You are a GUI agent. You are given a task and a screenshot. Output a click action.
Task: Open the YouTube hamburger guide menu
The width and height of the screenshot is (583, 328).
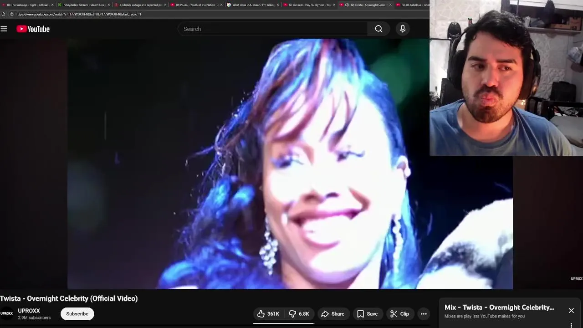tap(4, 29)
